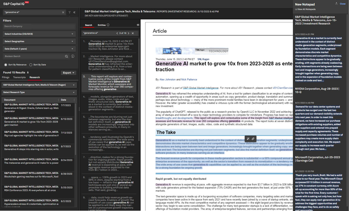
Task: Collapse the Filters panel using the double-chevron icon
Action: click(75, 13)
